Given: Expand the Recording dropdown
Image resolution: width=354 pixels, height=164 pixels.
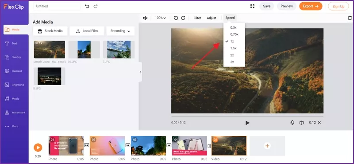Looking at the screenshot, I should coord(120,31).
